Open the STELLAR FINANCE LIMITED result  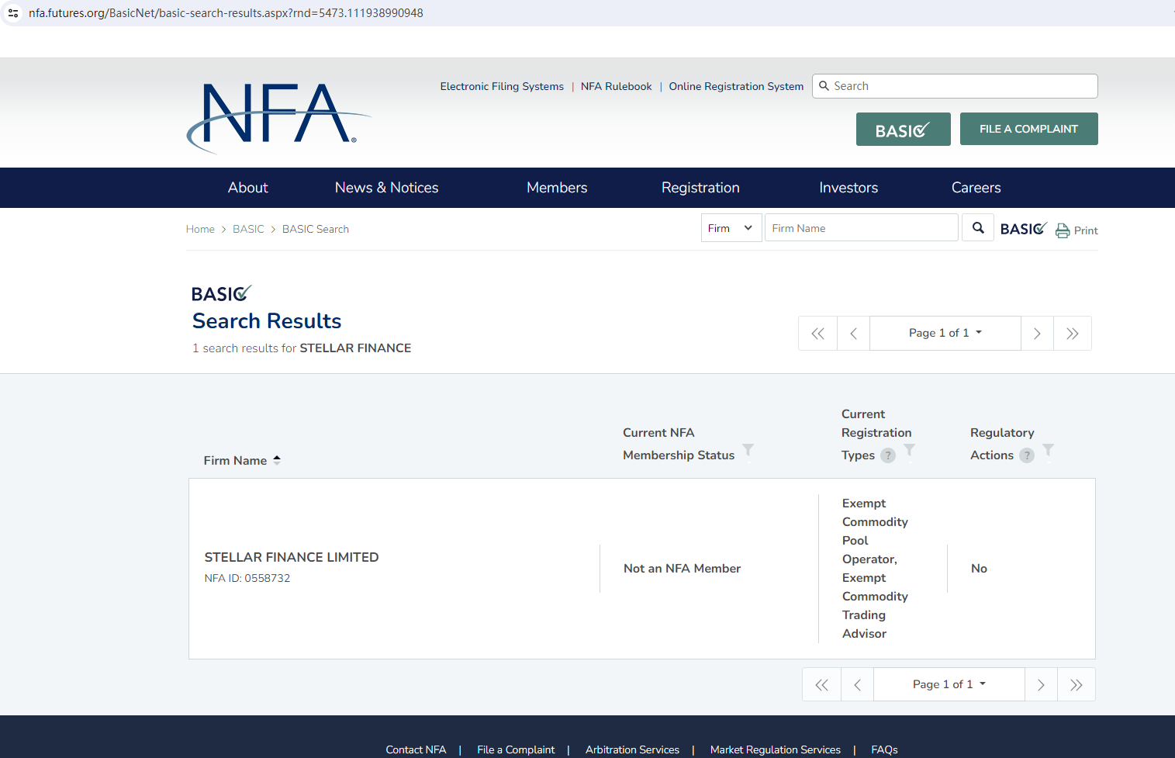pos(291,557)
